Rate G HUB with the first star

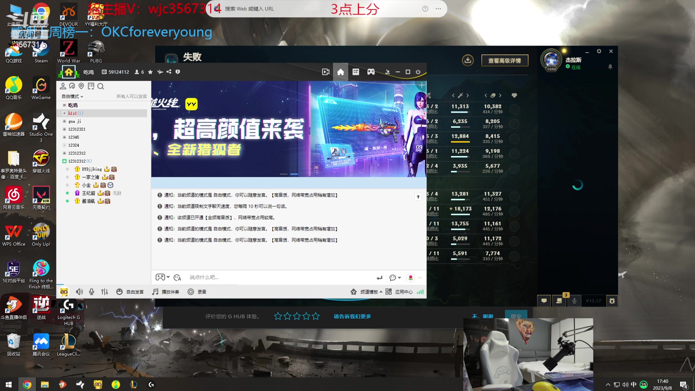(x=278, y=316)
